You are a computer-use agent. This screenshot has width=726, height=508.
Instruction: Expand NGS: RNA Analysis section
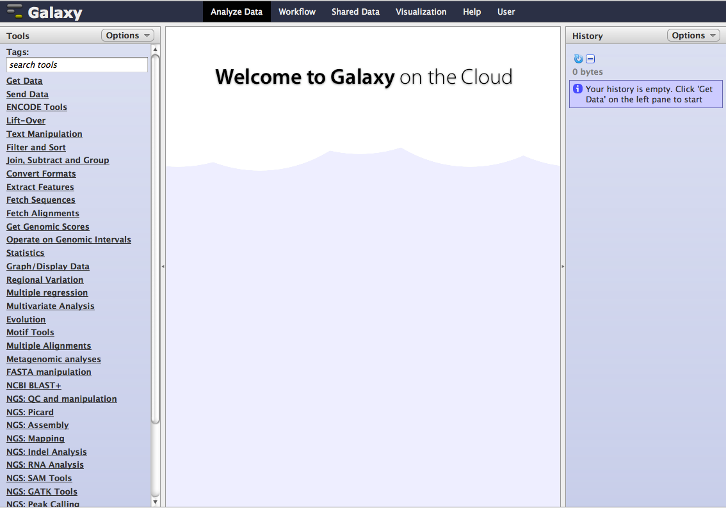45,465
